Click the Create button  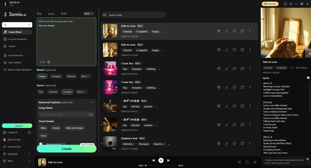67,149
